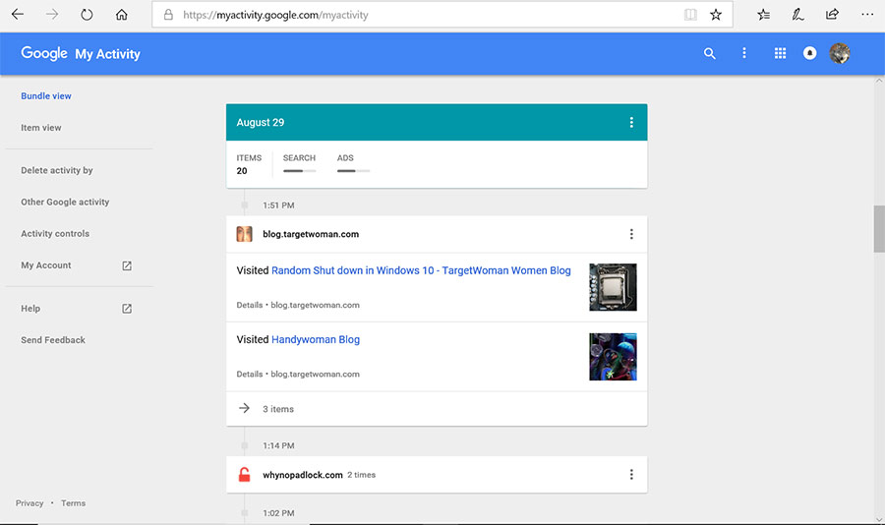The image size is (885, 525).
Task: Click the blog.targetwoman.com card title
Action: (x=311, y=234)
